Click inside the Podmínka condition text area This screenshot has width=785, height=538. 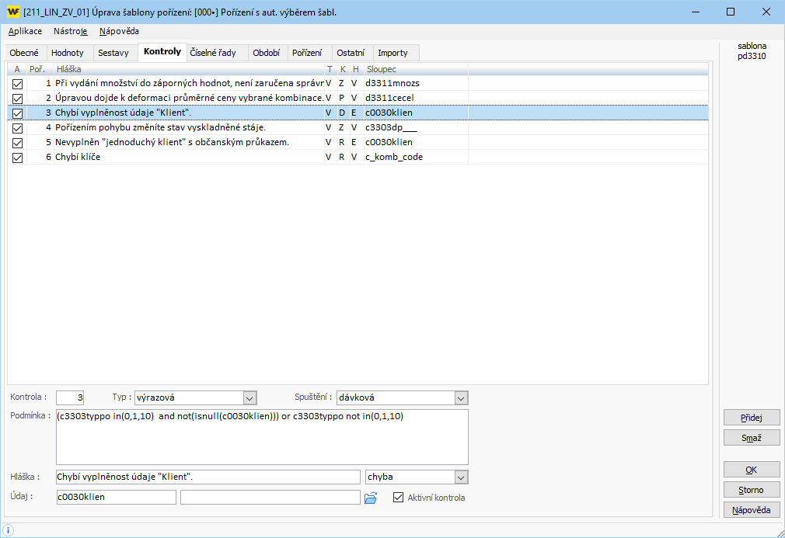[x=262, y=437]
